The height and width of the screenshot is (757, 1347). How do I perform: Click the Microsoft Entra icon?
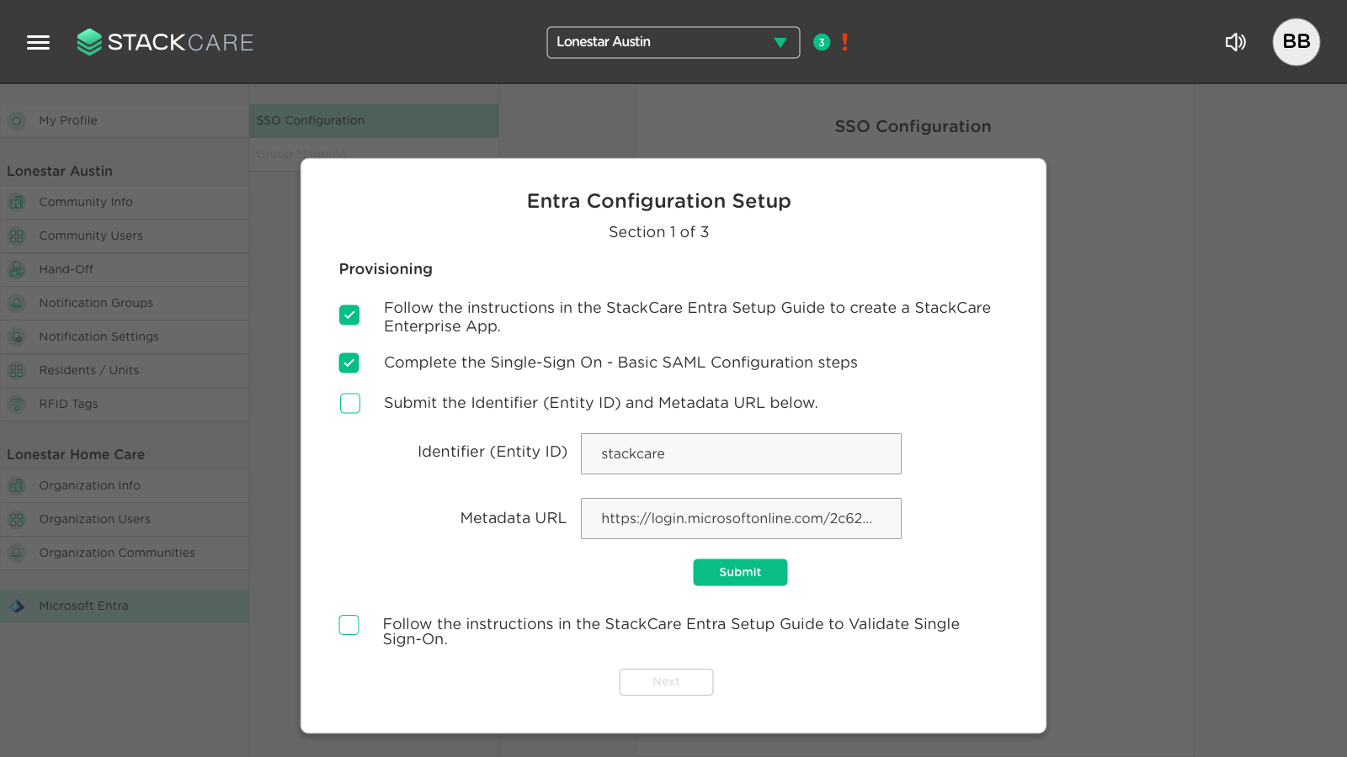point(17,606)
